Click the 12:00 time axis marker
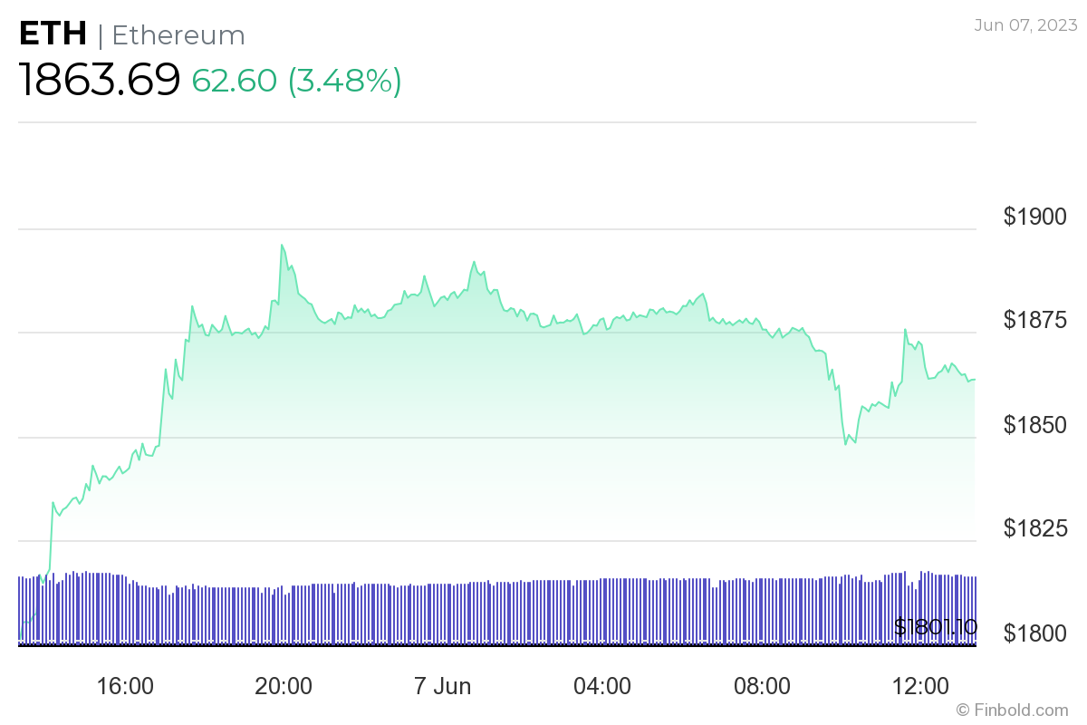The height and width of the screenshot is (725, 1087). [x=921, y=686]
